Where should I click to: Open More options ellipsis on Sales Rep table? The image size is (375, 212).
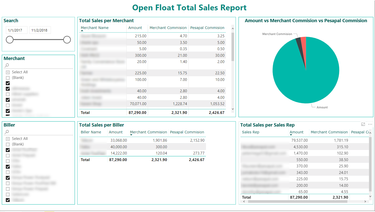pyautogui.click(x=370, y=124)
